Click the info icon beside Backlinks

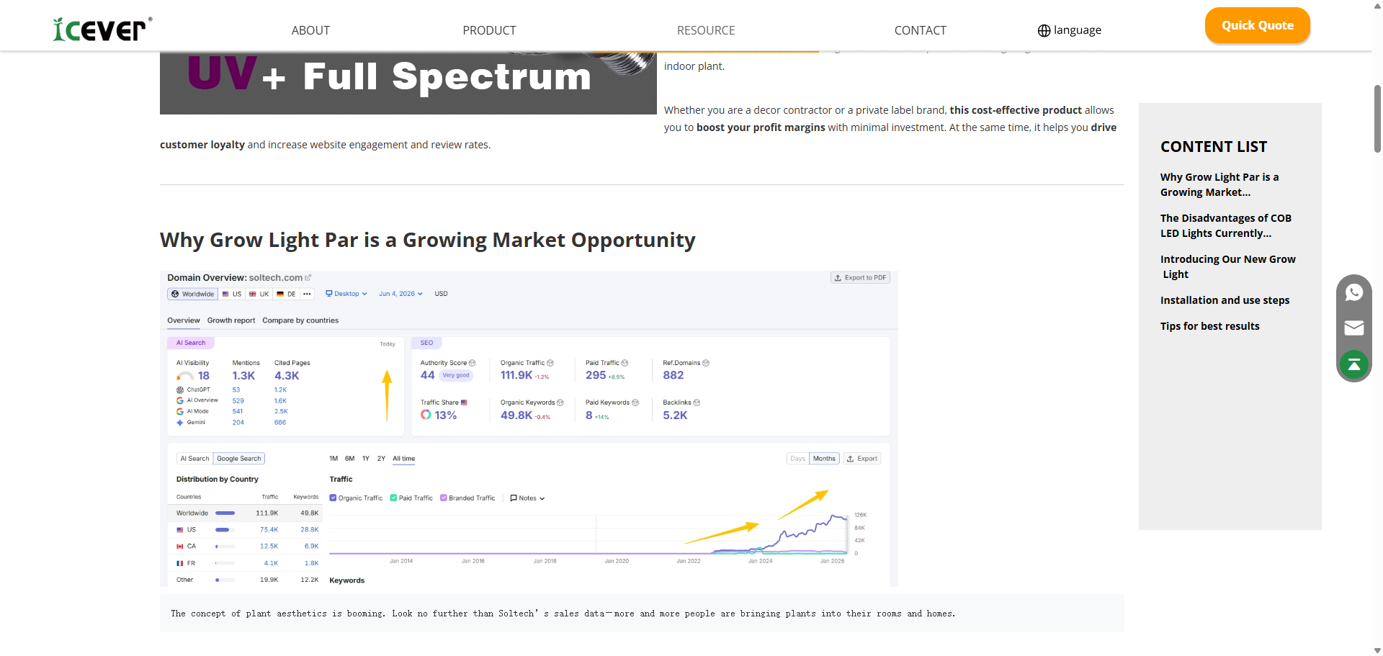pos(697,403)
